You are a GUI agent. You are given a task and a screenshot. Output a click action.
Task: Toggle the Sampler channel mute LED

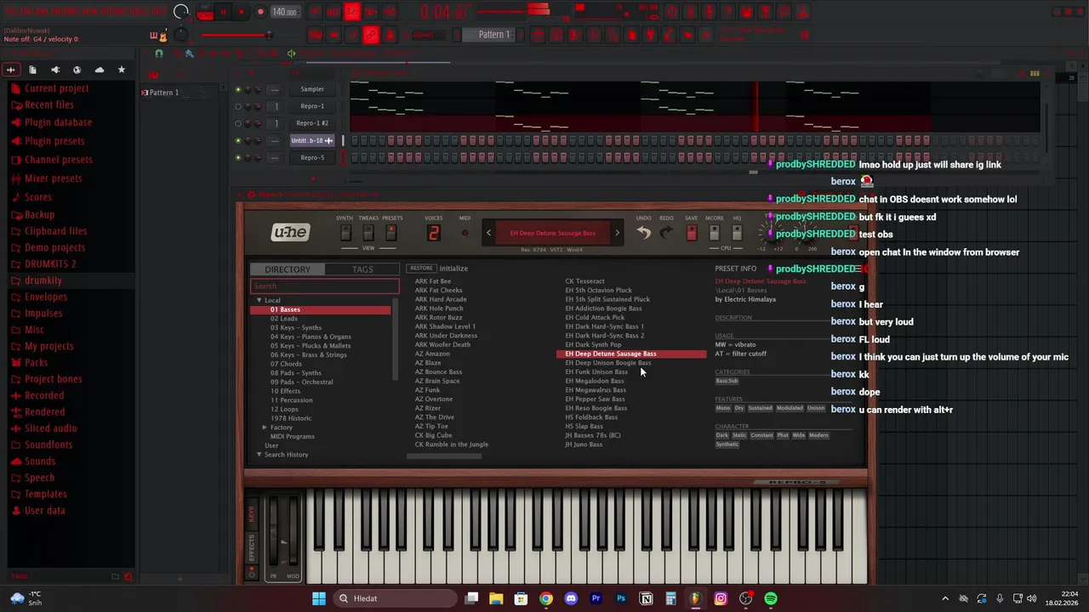tap(238, 89)
